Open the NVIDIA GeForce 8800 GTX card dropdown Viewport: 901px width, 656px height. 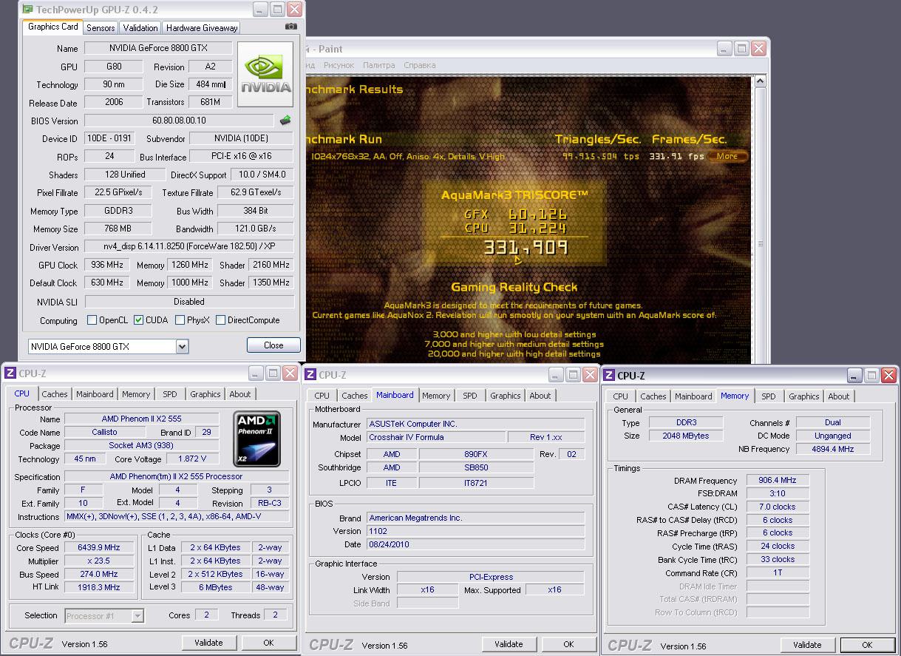tap(182, 346)
